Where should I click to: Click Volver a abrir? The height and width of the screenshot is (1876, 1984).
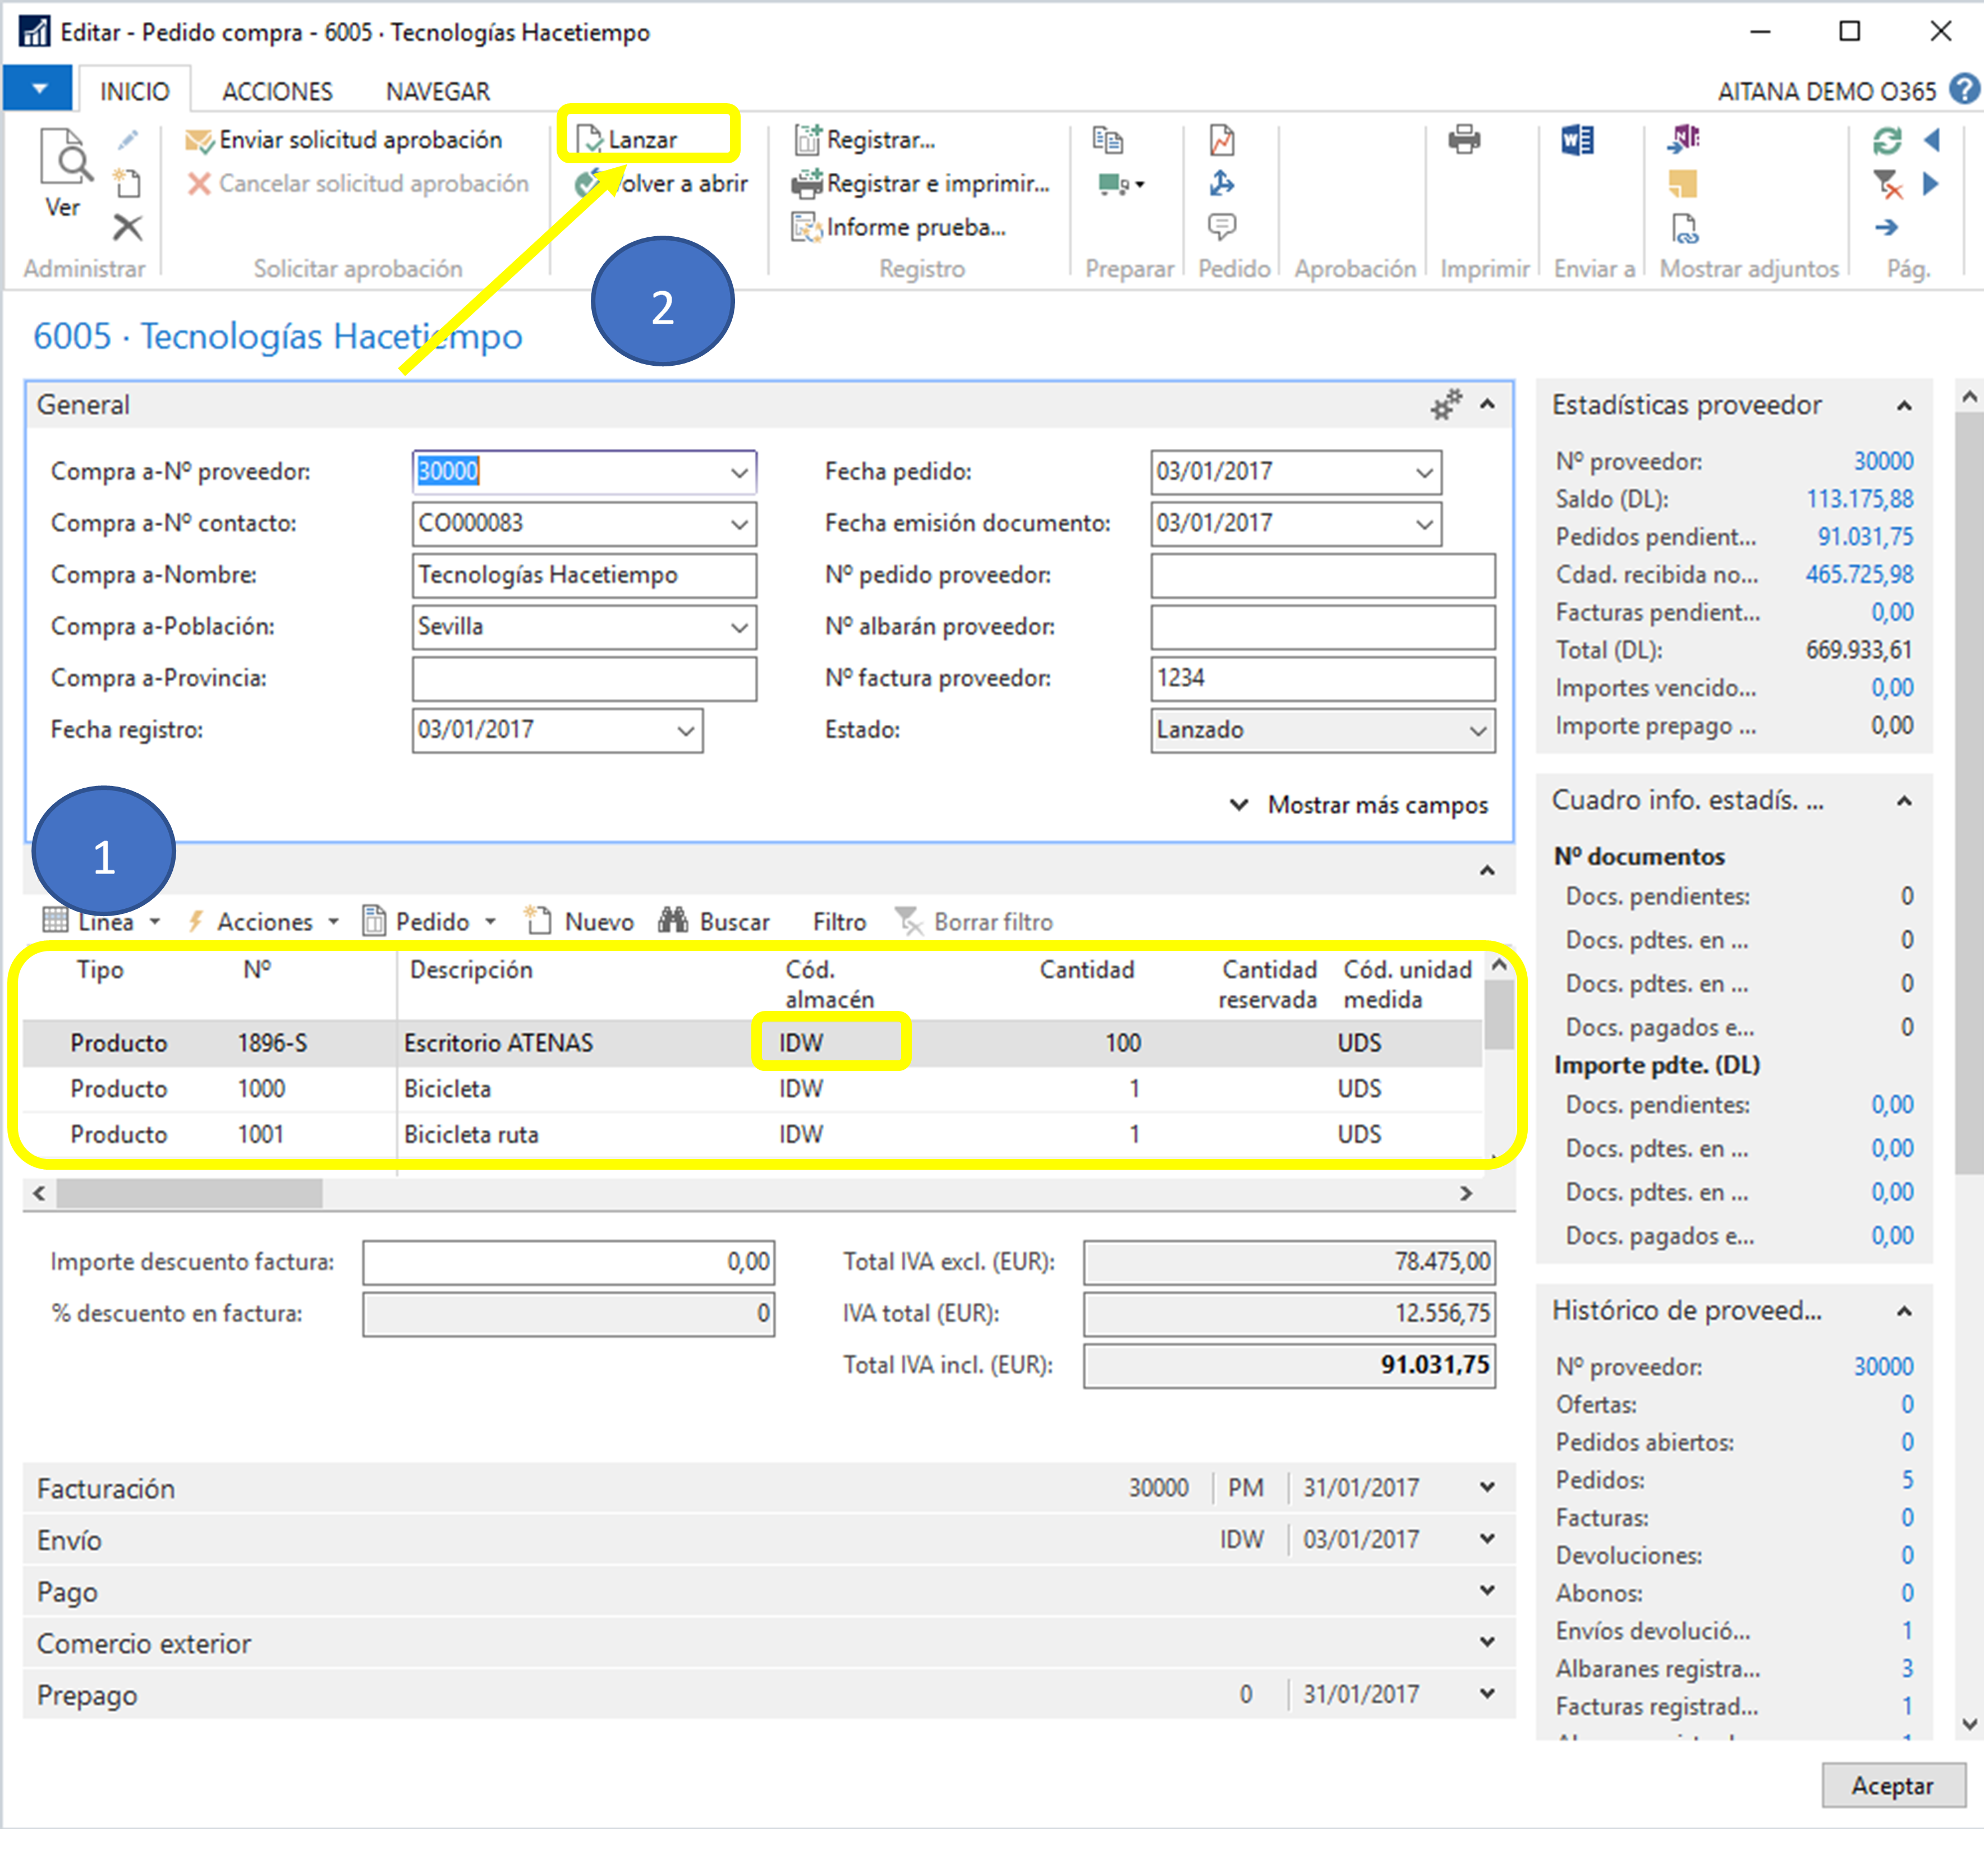pyautogui.click(x=661, y=184)
